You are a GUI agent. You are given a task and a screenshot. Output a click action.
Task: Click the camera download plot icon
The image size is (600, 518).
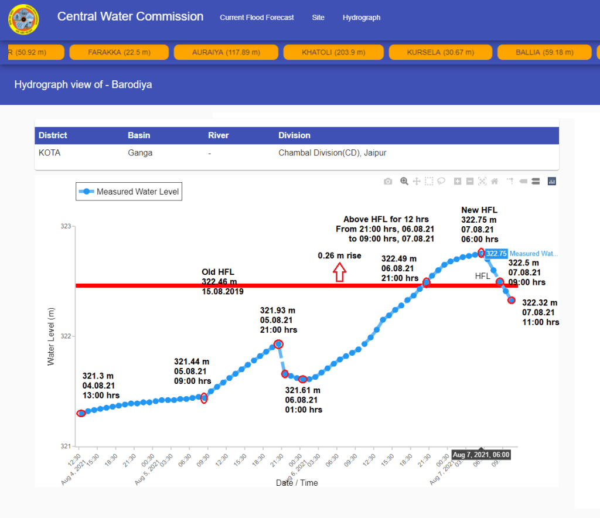pos(388,182)
